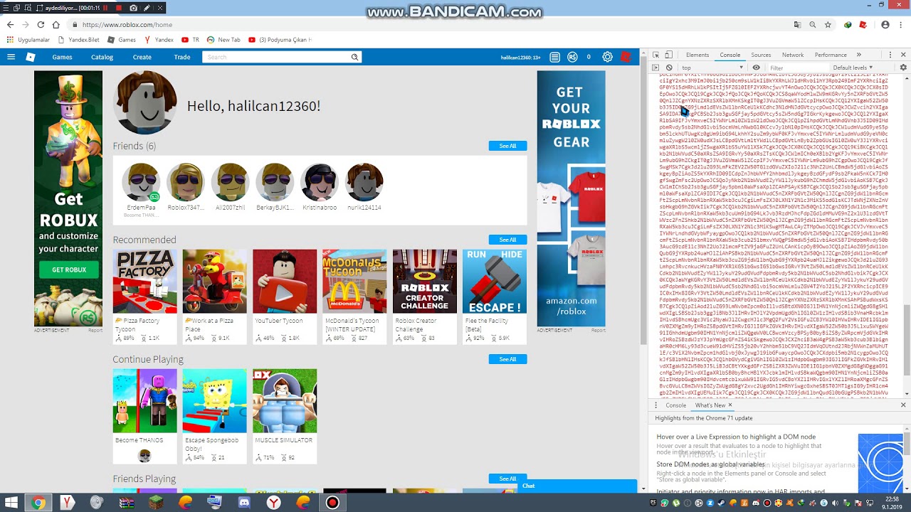911x512 pixels.
Task: Open Flee the Facility game thumbnail
Action: coord(495,282)
